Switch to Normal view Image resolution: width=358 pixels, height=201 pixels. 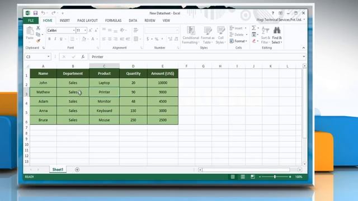[x=233, y=177]
